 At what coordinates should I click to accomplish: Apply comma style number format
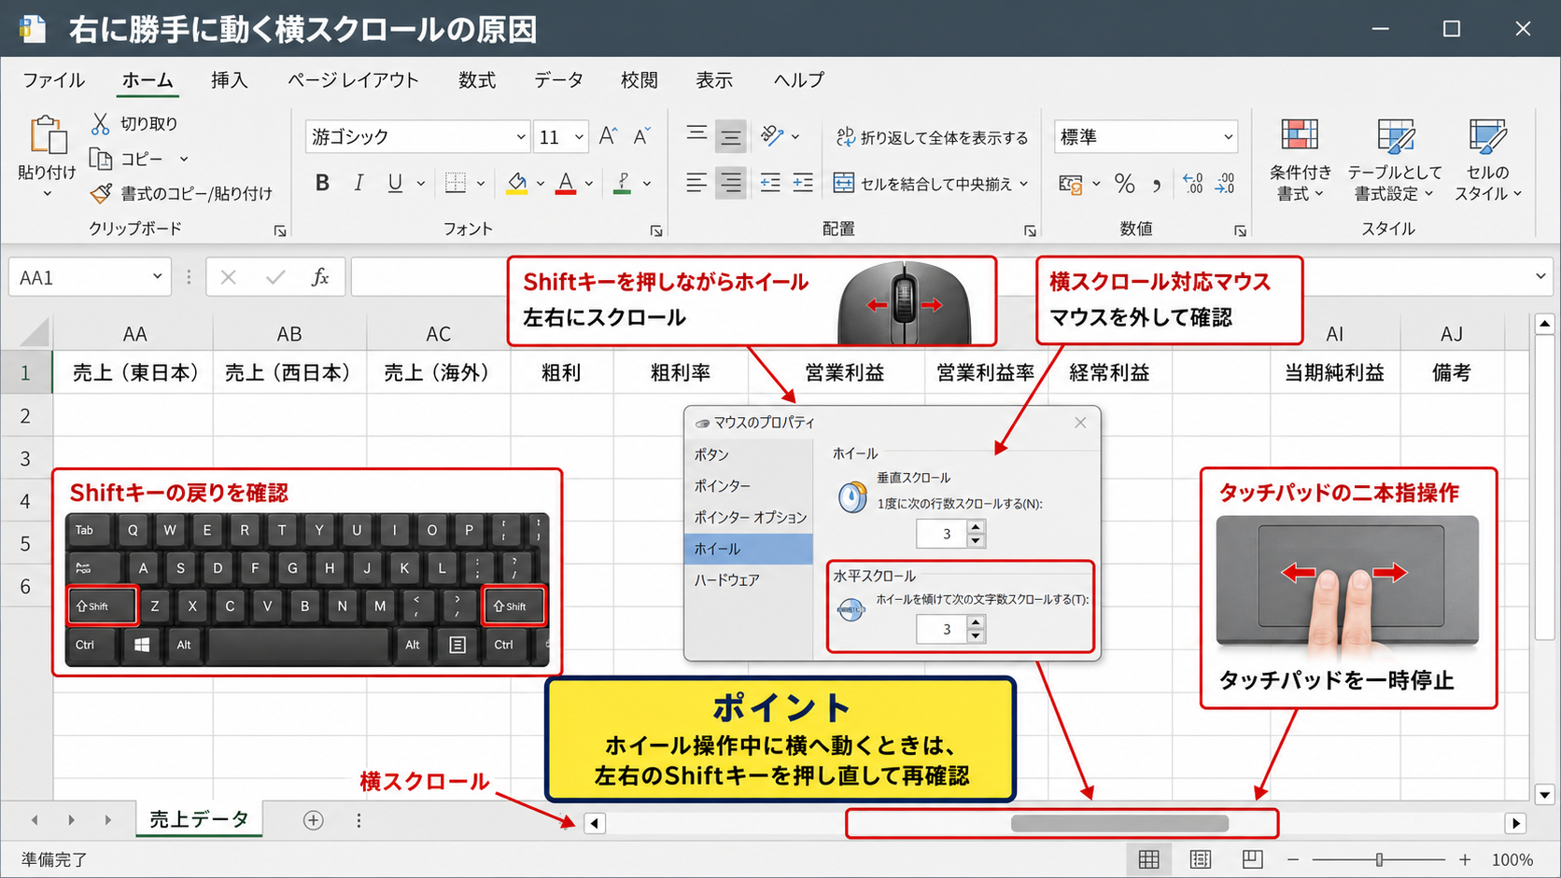click(x=1157, y=185)
